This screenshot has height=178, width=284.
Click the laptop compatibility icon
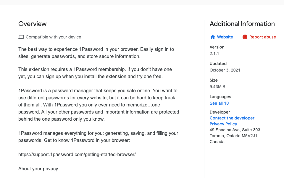point(21,37)
